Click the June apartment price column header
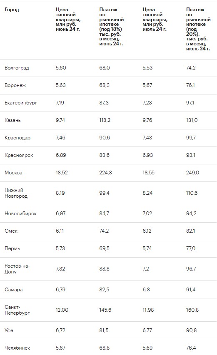 [68, 20]
